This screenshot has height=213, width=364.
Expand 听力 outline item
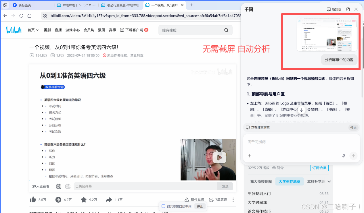(43, 157)
